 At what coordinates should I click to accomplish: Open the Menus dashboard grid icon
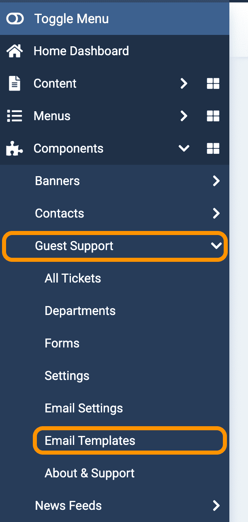tap(213, 116)
